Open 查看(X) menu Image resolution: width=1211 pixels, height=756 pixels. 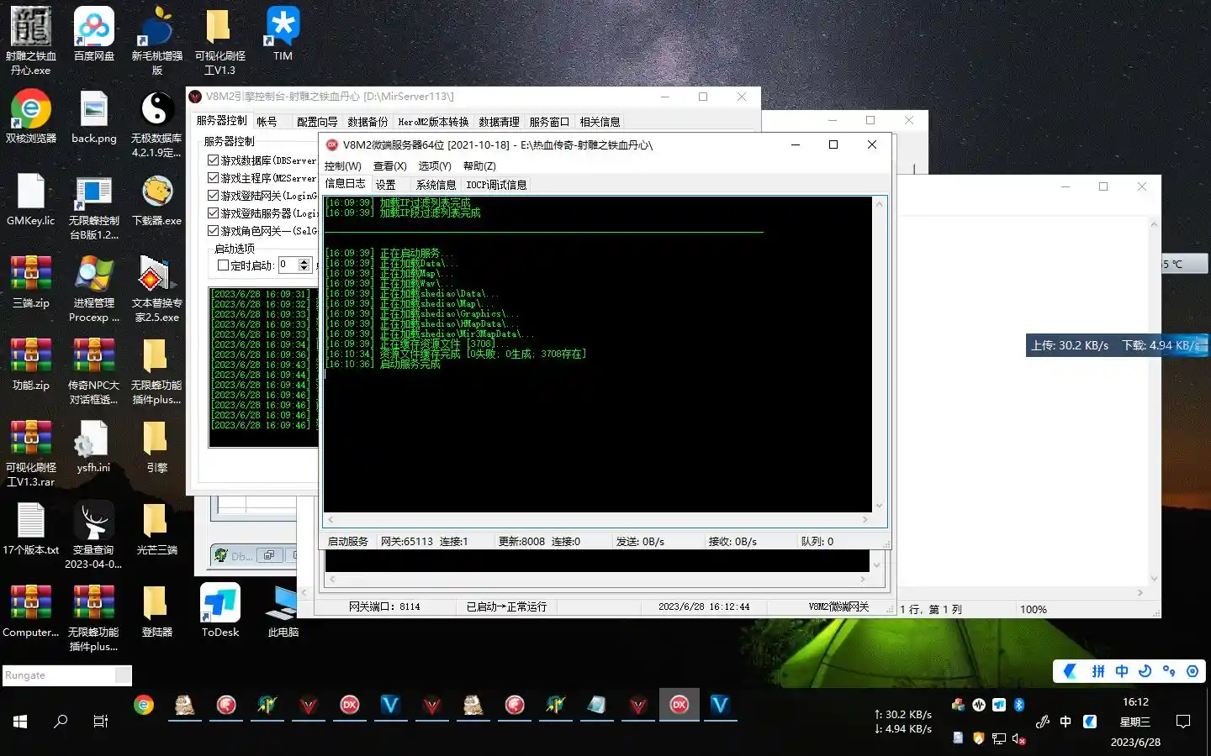pos(389,166)
